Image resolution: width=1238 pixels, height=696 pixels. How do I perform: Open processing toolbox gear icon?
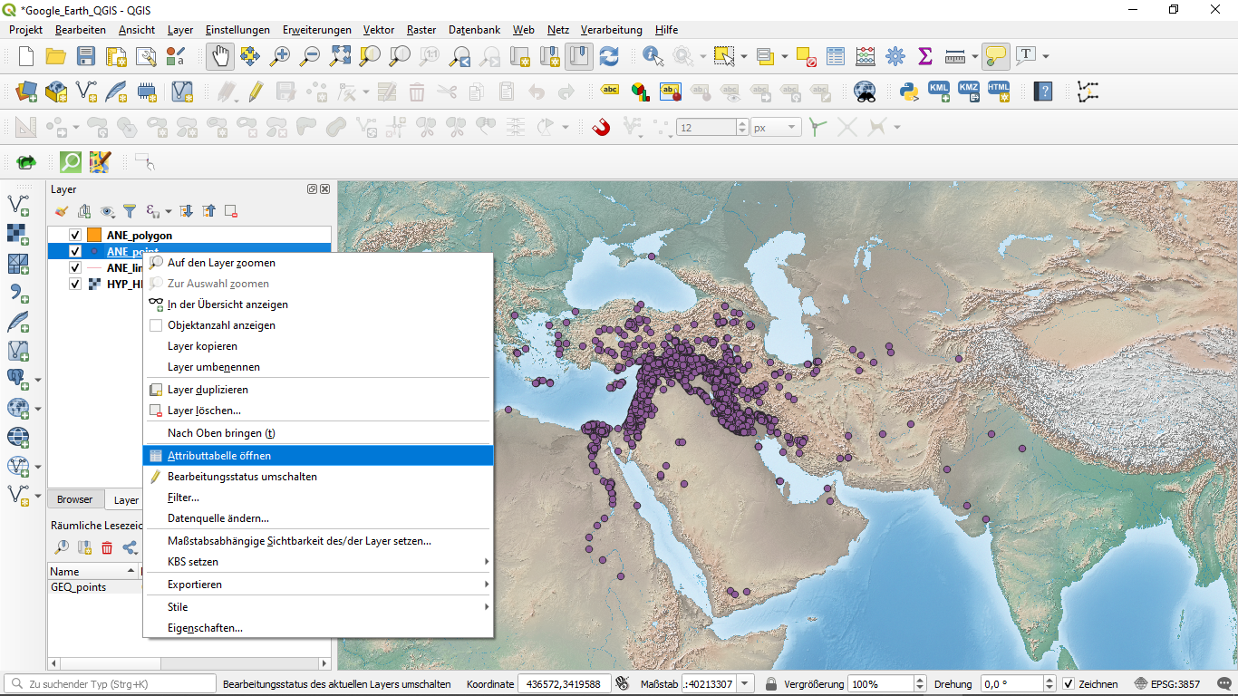point(895,56)
